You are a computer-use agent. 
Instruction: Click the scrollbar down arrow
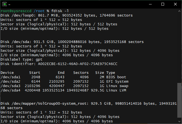click(179, 121)
